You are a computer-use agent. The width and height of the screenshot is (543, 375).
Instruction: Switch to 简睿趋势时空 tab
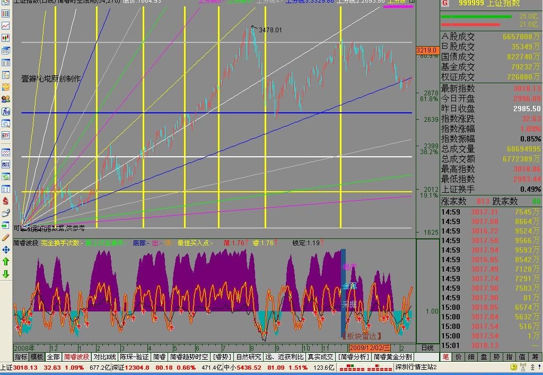coord(189,356)
